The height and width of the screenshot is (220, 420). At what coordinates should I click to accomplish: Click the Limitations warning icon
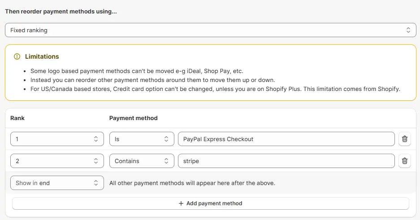(17, 56)
